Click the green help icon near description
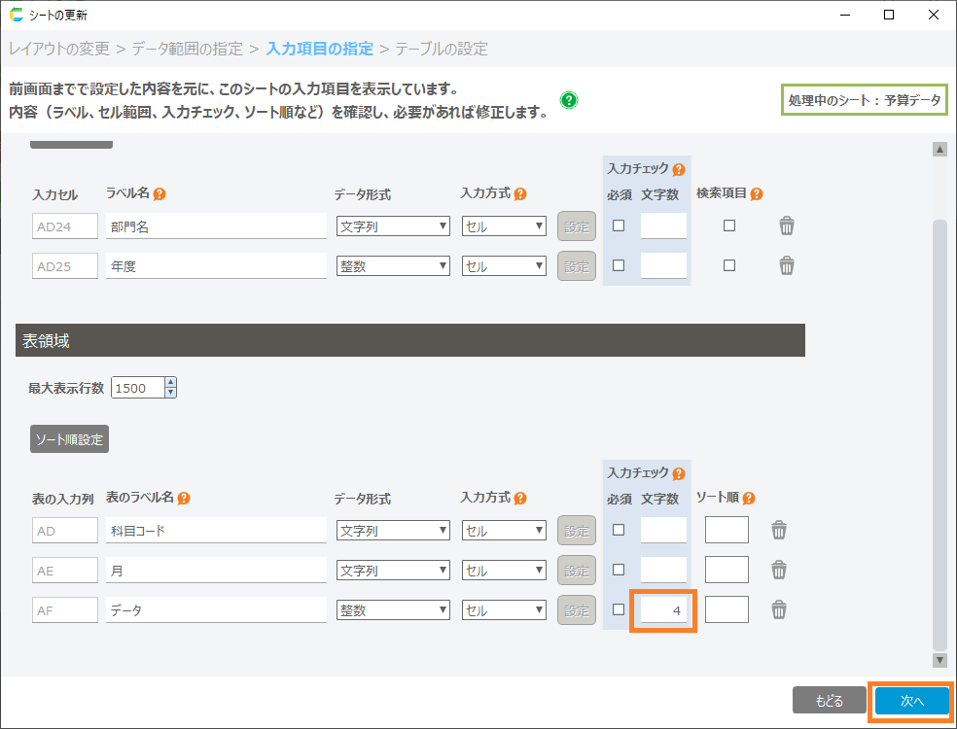This screenshot has height=729, width=957. click(569, 100)
